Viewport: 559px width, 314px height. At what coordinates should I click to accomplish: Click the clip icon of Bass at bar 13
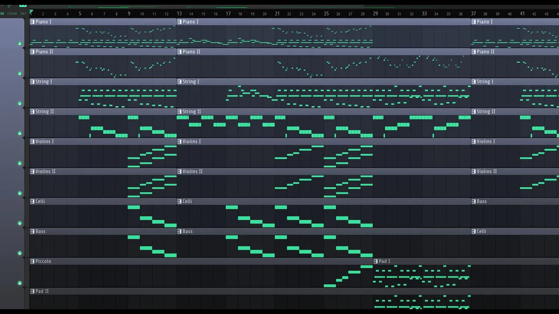tap(179, 232)
